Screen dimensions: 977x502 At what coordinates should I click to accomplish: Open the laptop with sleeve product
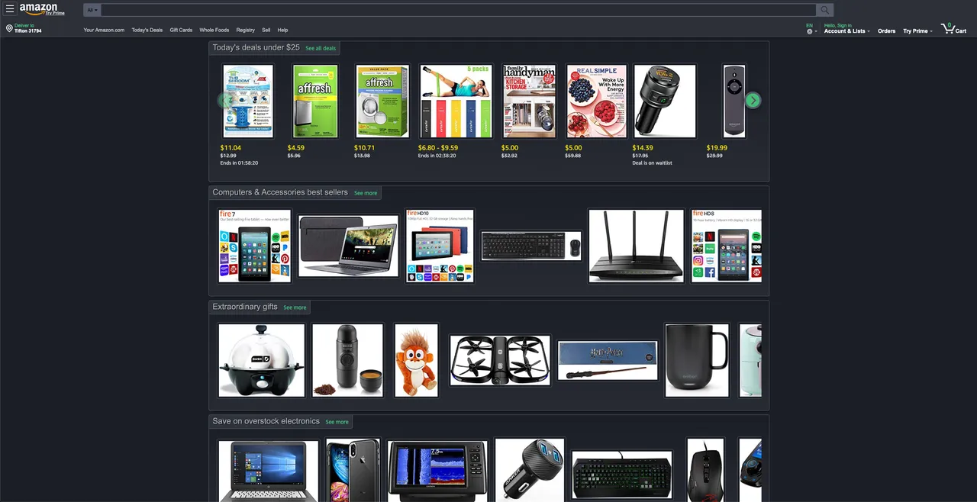(348, 246)
